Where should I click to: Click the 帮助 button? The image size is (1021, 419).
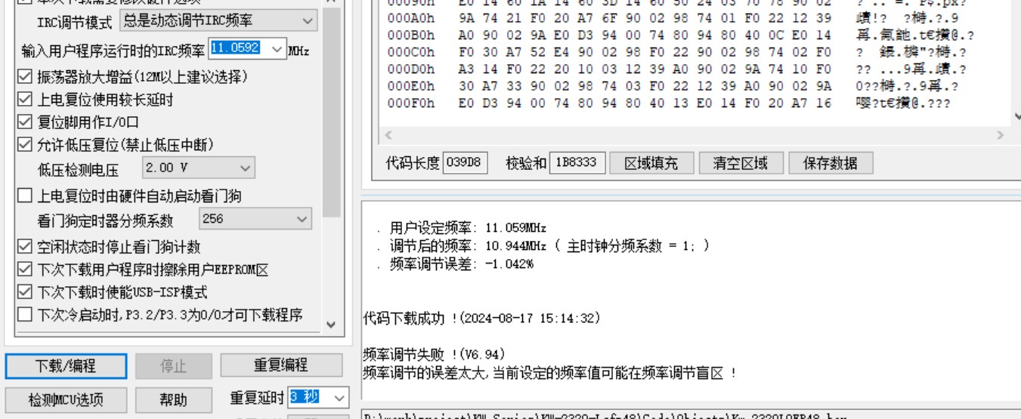(x=173, y=399)
